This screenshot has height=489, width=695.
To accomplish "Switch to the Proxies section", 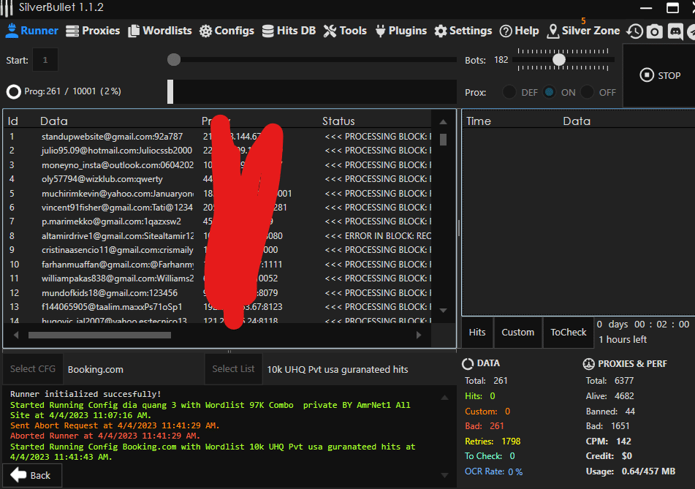I will tap(92, 31).
